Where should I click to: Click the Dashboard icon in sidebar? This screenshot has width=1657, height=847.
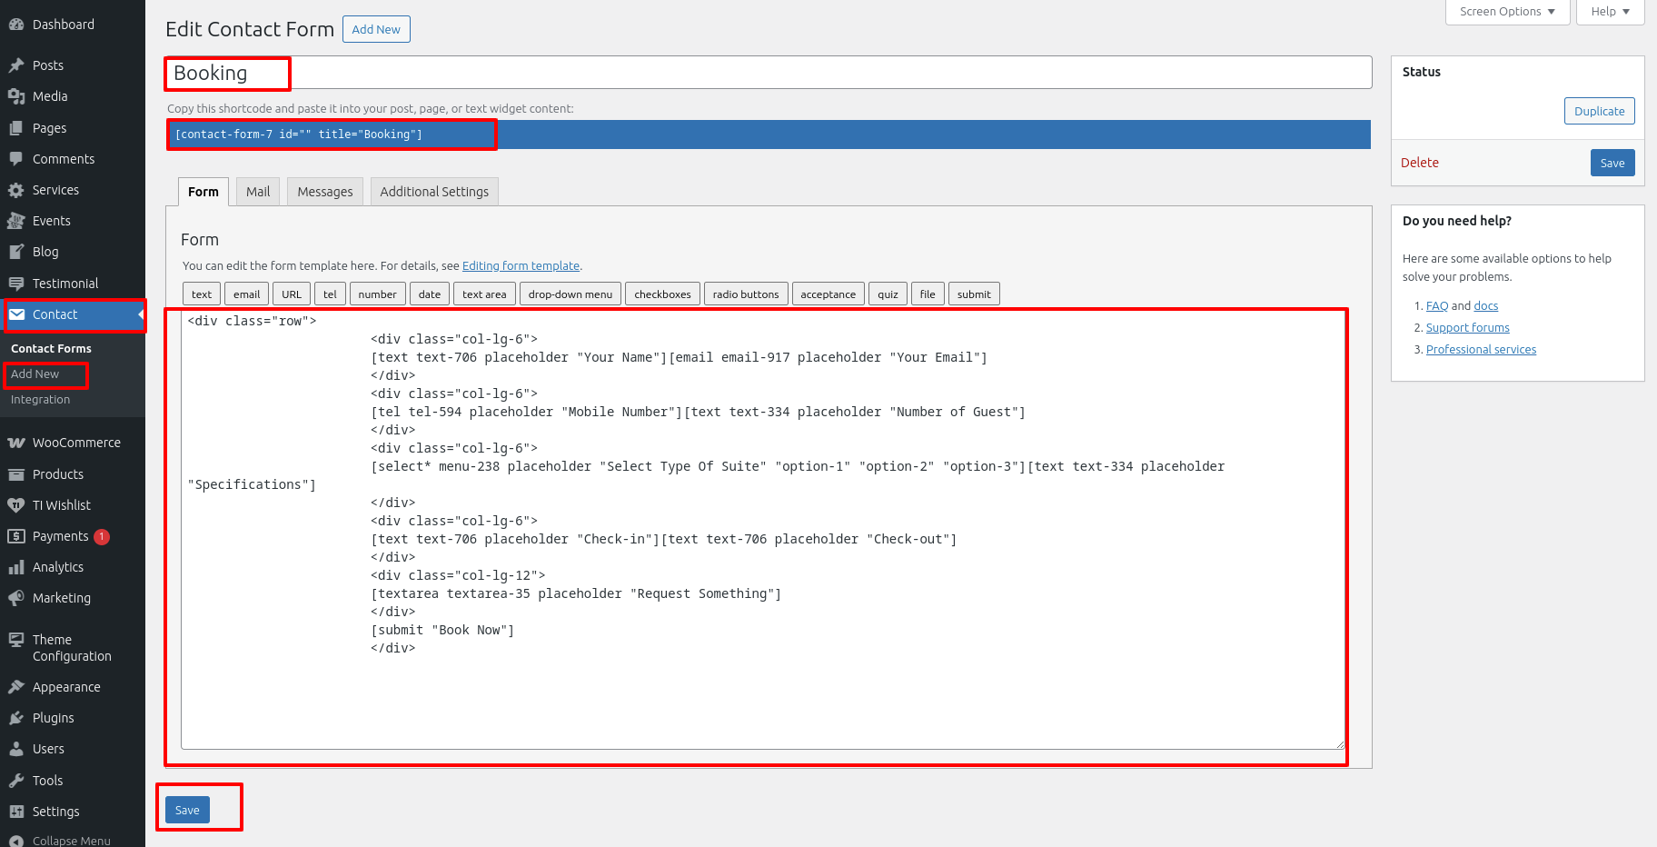click(x=16, y=25)
